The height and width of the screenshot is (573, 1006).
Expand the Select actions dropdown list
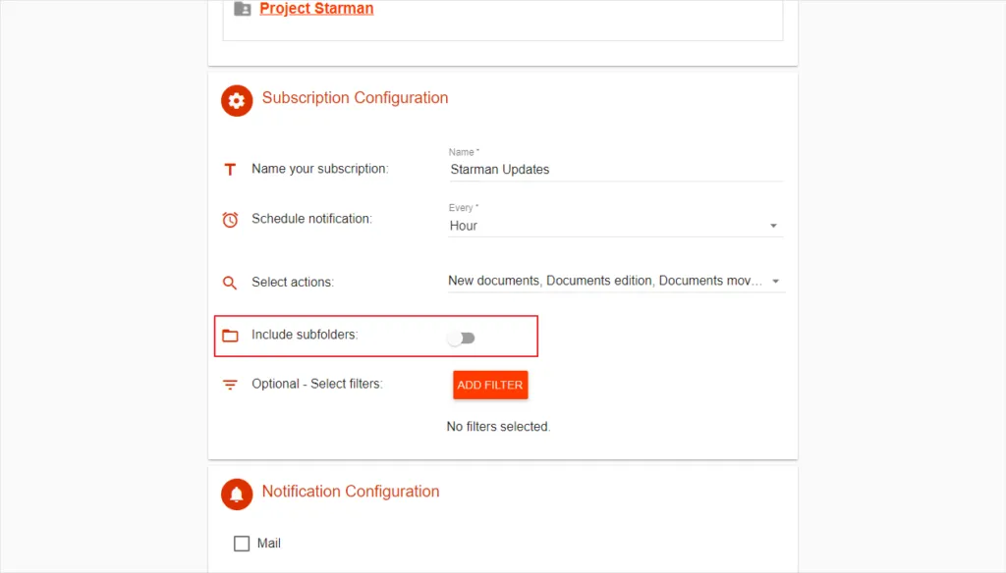click(615, 281)
